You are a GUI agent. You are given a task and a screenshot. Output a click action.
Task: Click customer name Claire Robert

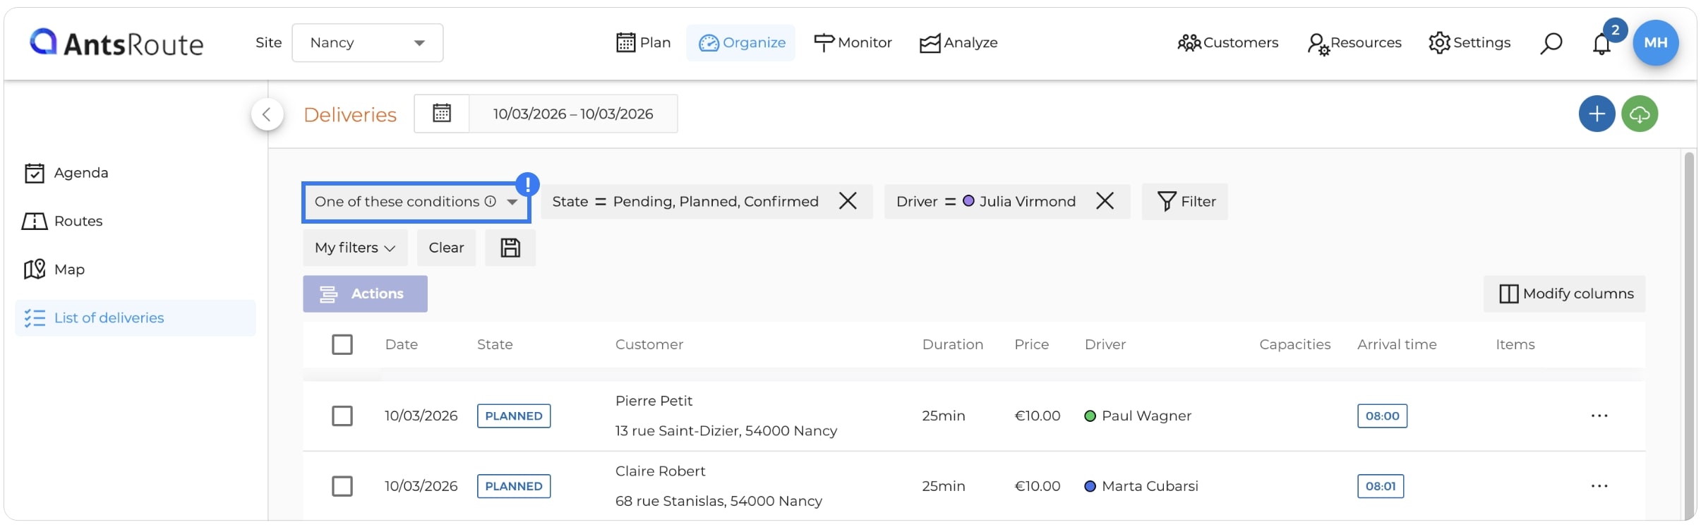[660, 471]
